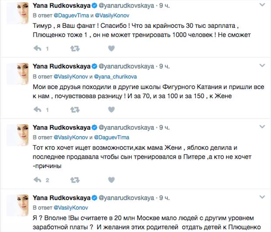This screenshot has width=271, height=232.
Task: Like the tweet starting "Тимур, я Ваш фанат"
Action: tap(111, 48)
